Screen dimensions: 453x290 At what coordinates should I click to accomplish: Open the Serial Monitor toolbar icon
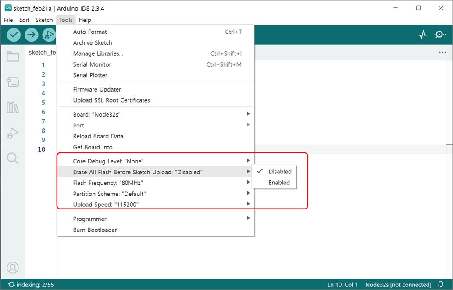(x=440, y=35)
